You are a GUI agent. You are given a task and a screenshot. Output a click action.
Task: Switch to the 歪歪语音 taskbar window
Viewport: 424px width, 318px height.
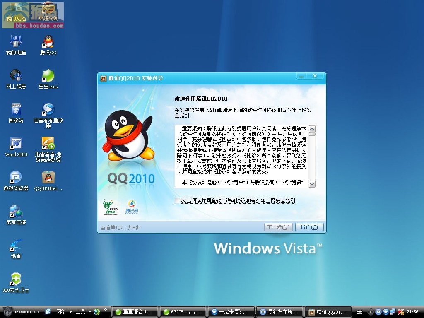135,312
